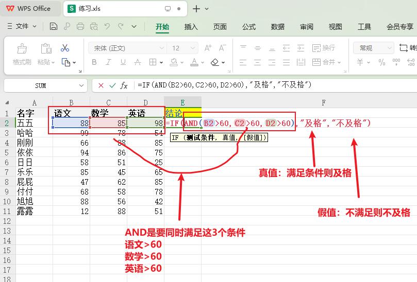417x282 pixels.
Task: Increase font size with A+ icon
Action: point(208,48)
